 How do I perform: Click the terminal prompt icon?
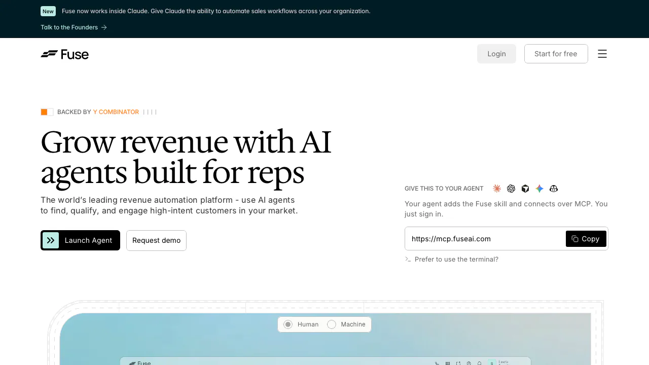click(408, 259)
